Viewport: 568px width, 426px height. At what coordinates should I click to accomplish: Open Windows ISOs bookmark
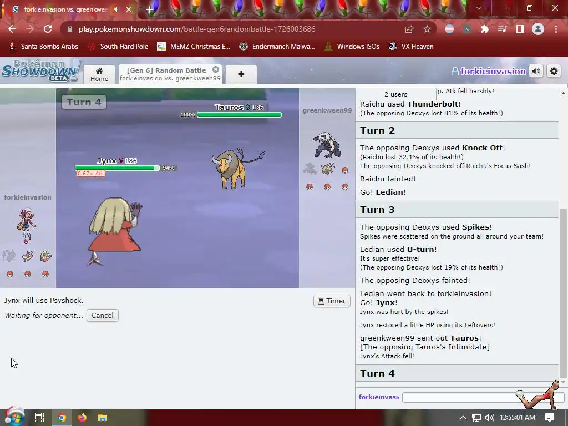[x=352, y=47]
